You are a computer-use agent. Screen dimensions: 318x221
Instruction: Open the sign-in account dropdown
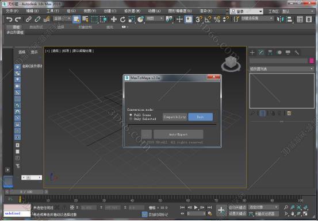pos(246,11)
